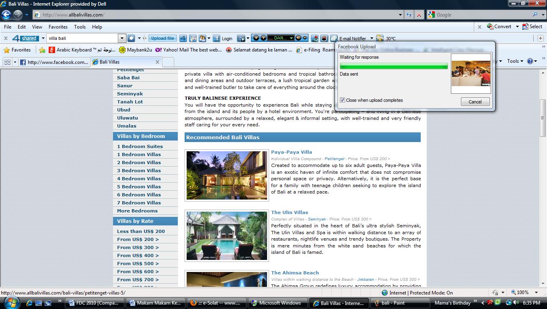The width and height of the screenshot is (547, 309).
Task: Open 4shared search box history dropdown
Action: (x=122, y=38)
